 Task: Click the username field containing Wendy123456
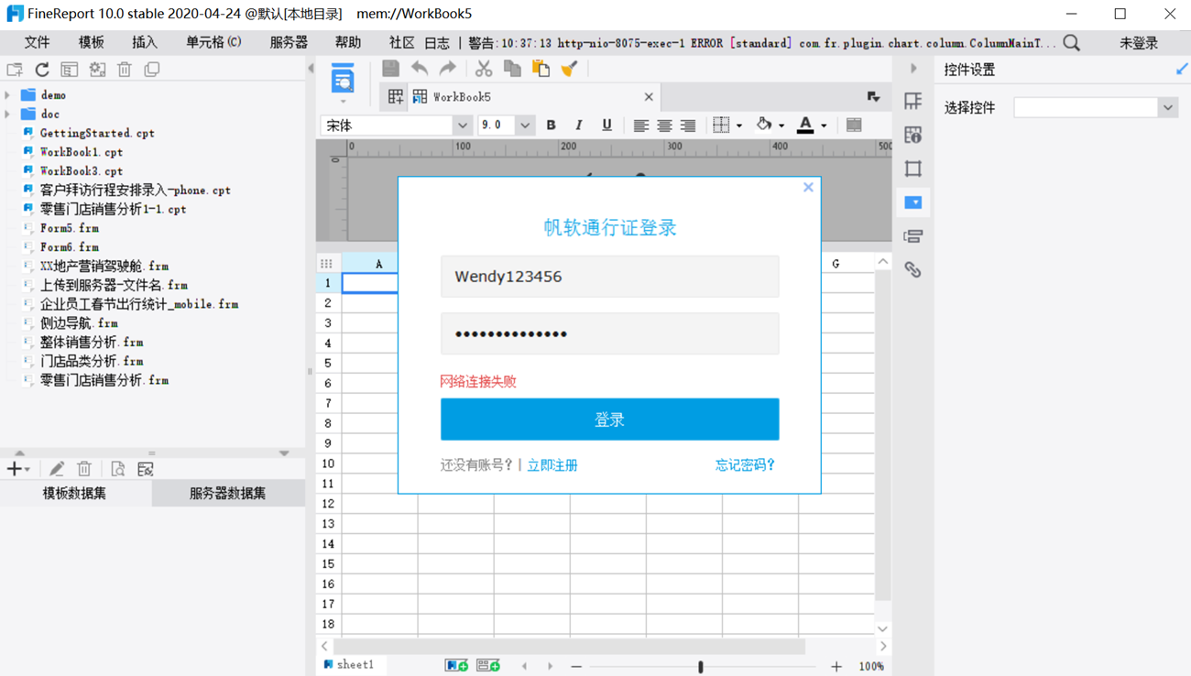pos(610,277)
